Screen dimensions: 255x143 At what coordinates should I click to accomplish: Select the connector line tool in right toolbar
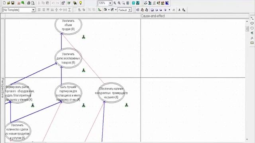coord(252,18)
